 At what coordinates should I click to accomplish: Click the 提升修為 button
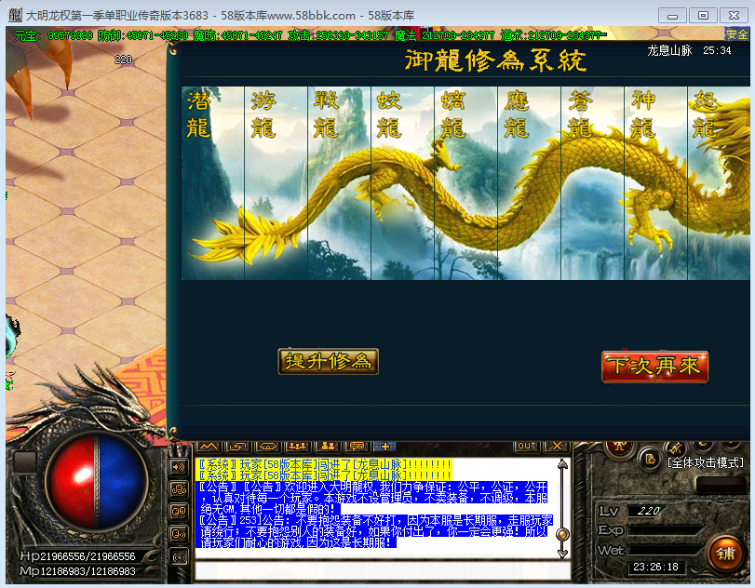pyautogui.click(x=328, y=361)
